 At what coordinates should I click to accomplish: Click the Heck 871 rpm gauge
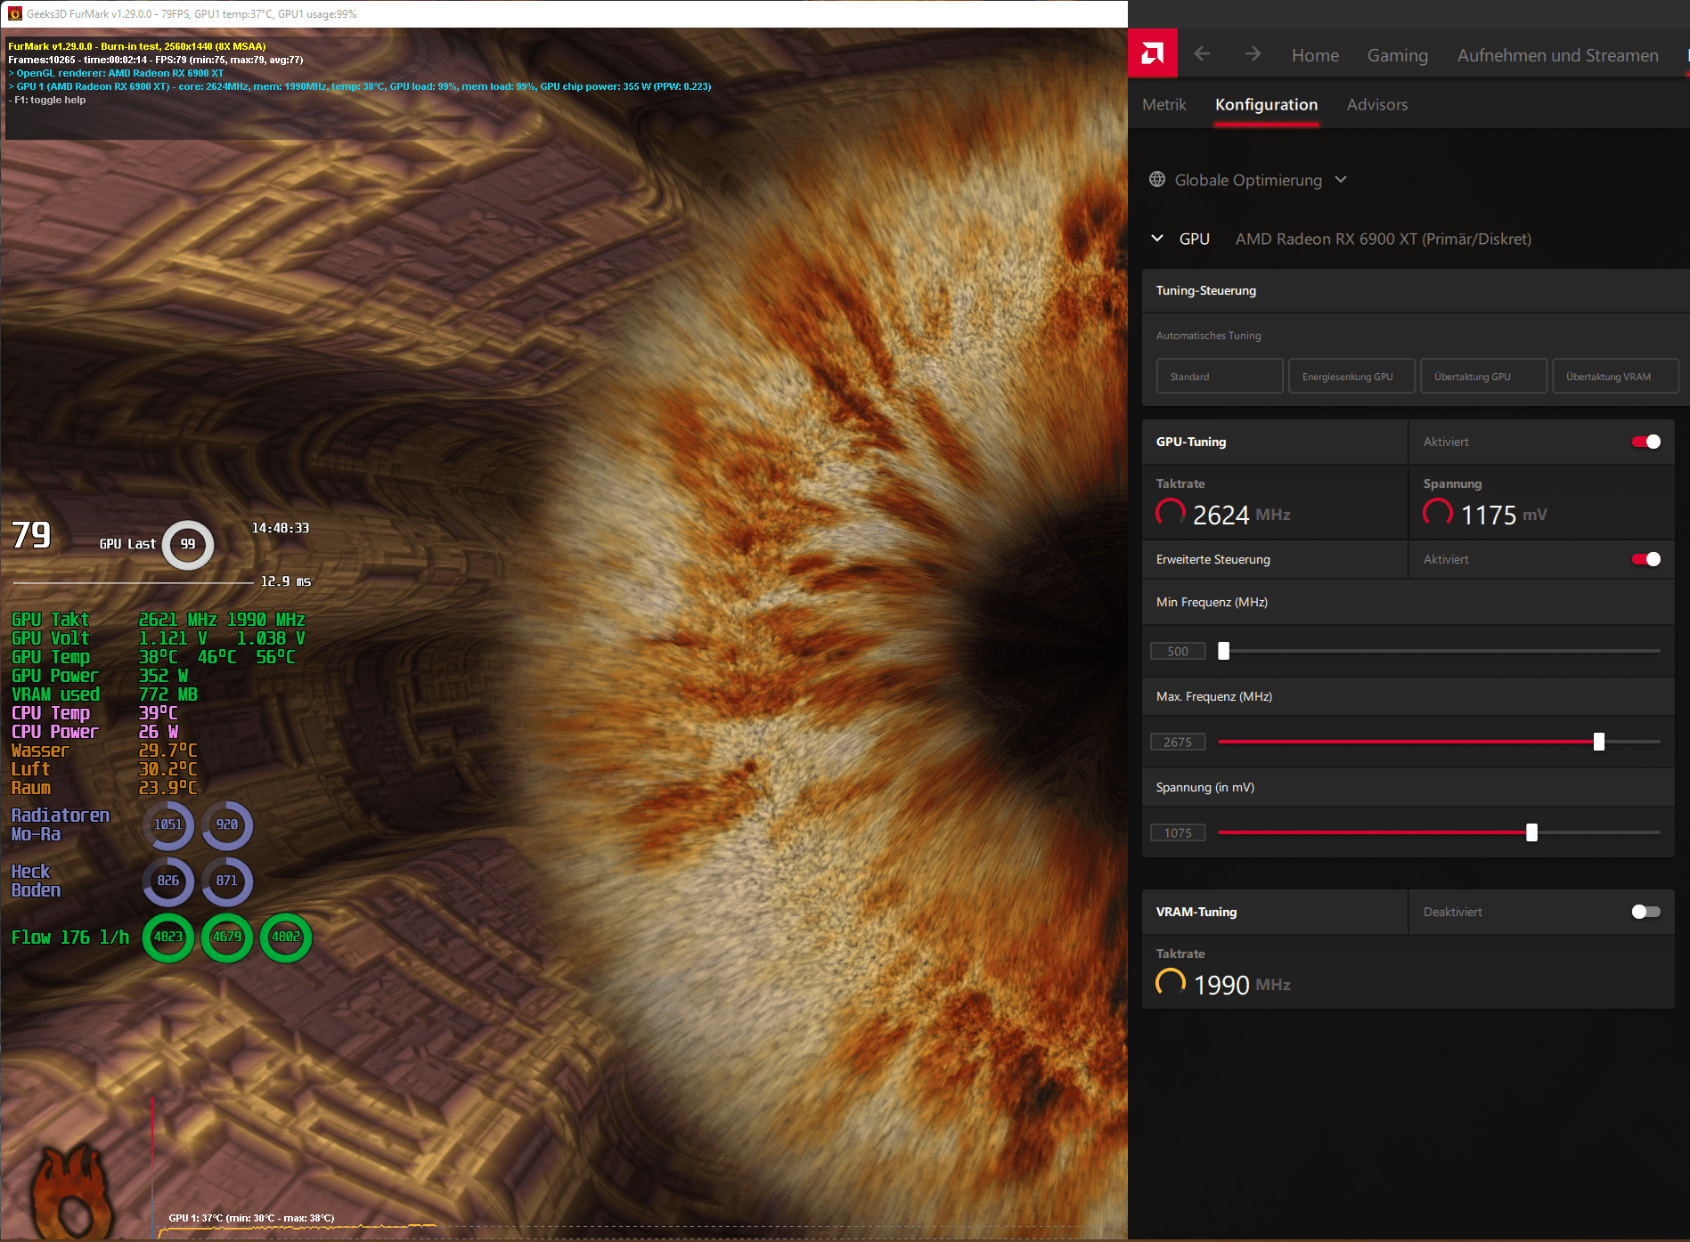(x=227, y=881)
